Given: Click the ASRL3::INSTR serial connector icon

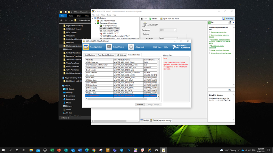Looking at the screenshot, I should (x=144, y=25).
